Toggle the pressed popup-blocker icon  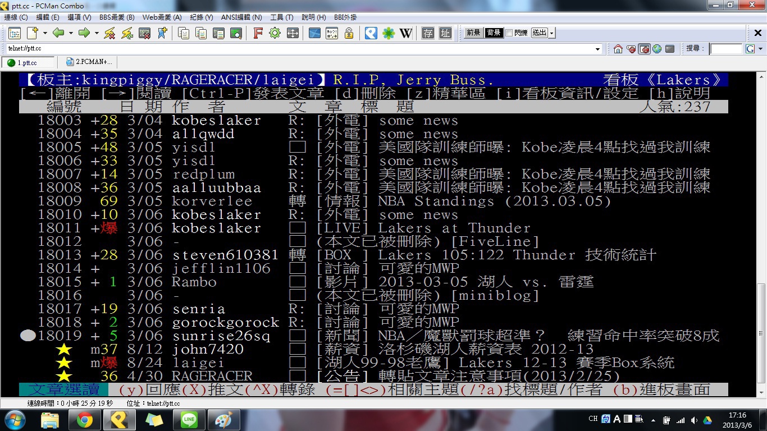pyautogui.click(x=644, y=49)
